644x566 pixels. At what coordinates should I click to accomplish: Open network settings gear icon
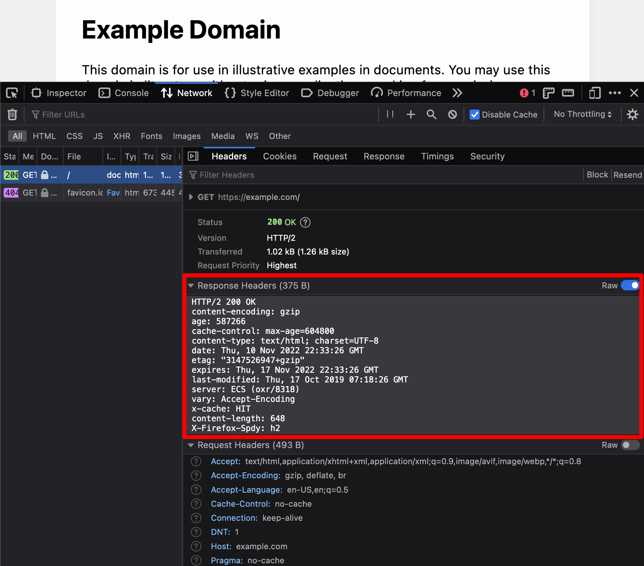tap(632, 115)
